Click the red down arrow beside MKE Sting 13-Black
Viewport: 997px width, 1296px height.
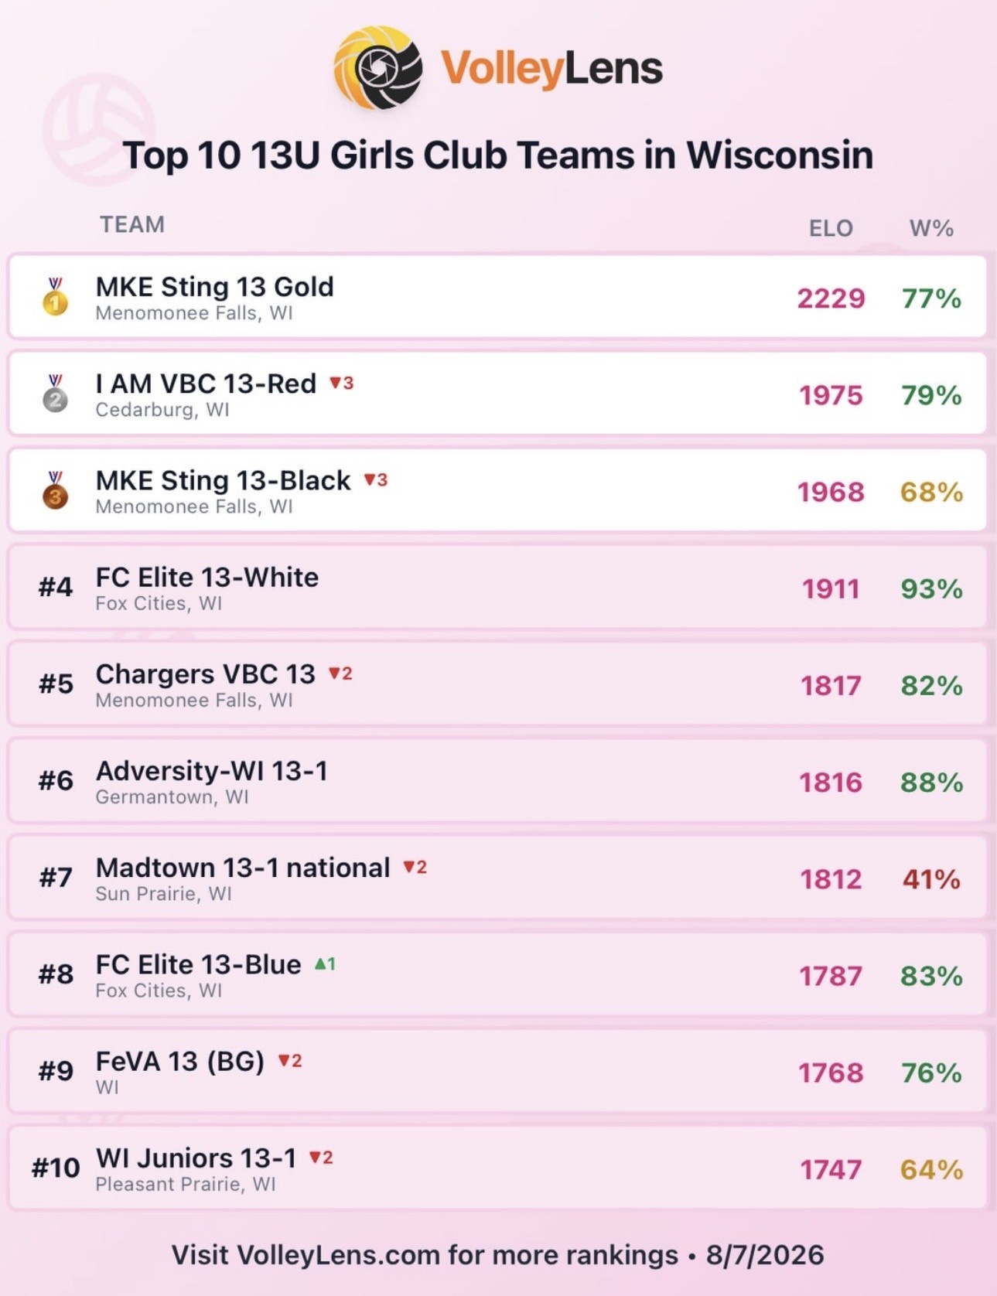pos(375,479)
